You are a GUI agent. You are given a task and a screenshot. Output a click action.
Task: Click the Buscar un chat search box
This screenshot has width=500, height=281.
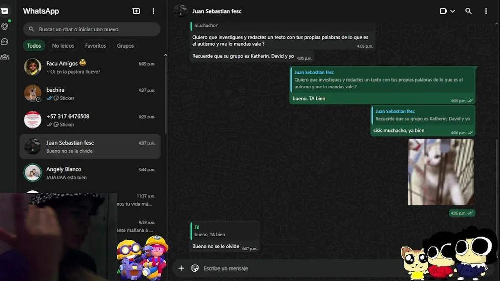[x=92, y=29]
